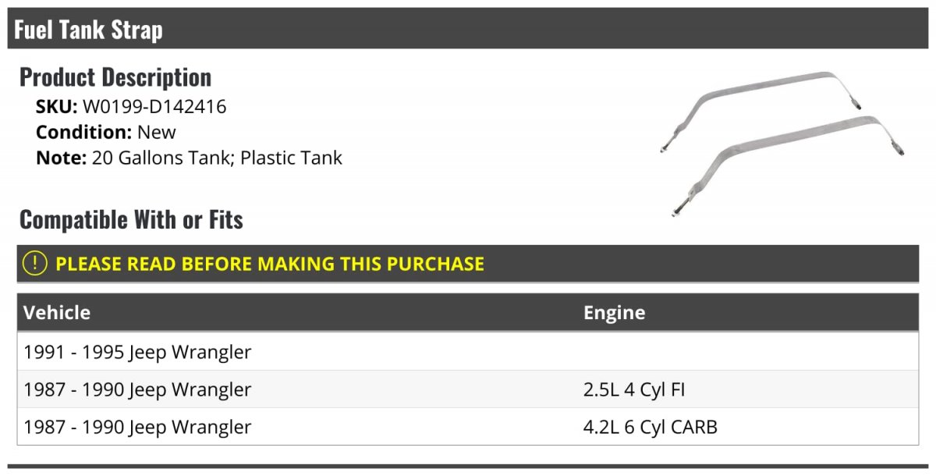Click the 20 Gallons Tank; Plastic Tank note
The width and height of the screenshot is (936, 476).
pyautogui.click(x=217, y=158)
